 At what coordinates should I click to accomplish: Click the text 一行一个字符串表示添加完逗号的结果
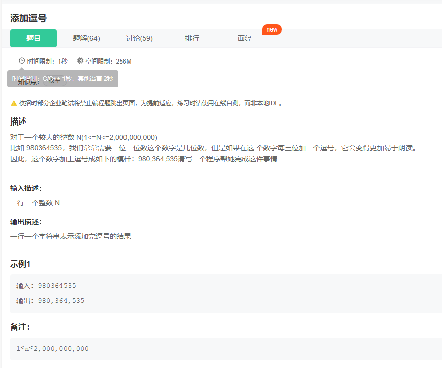(71, 236)
